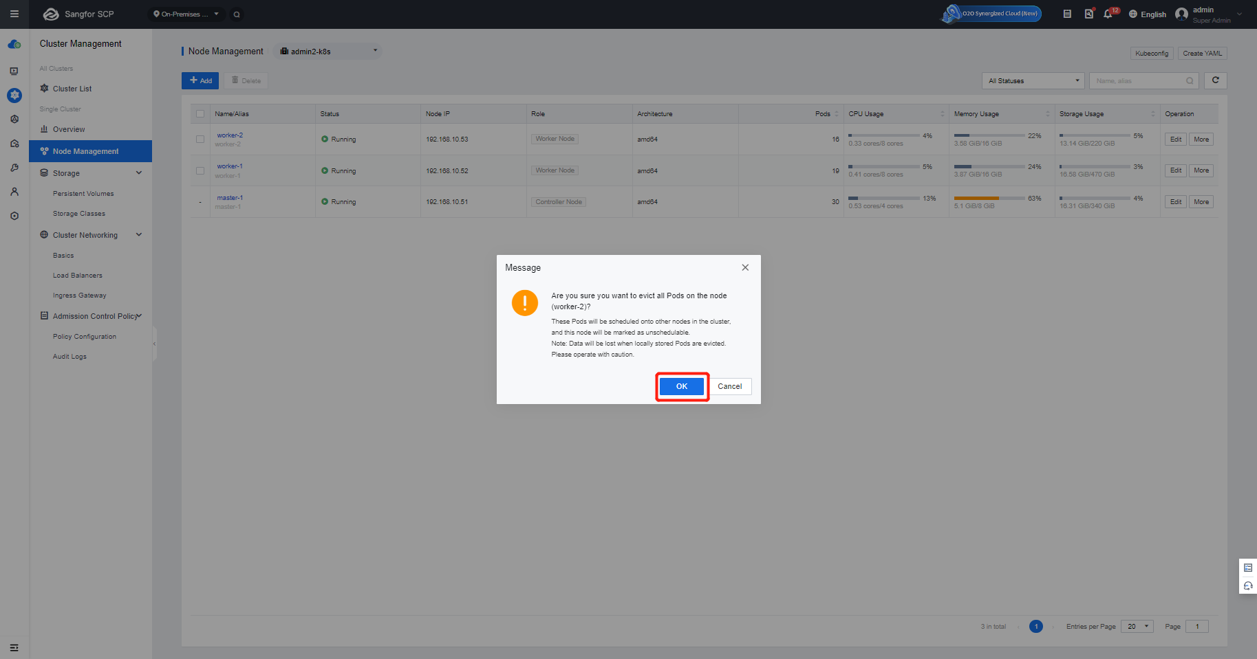Click master-1 memory usage bar at 63%
1257x659 pixels.
(990, 198)
